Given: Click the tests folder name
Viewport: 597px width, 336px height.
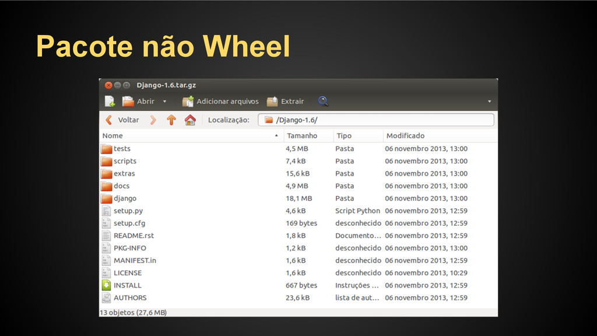Looking at the screenshot, I should pyautogui.click(x=122, y=149).
